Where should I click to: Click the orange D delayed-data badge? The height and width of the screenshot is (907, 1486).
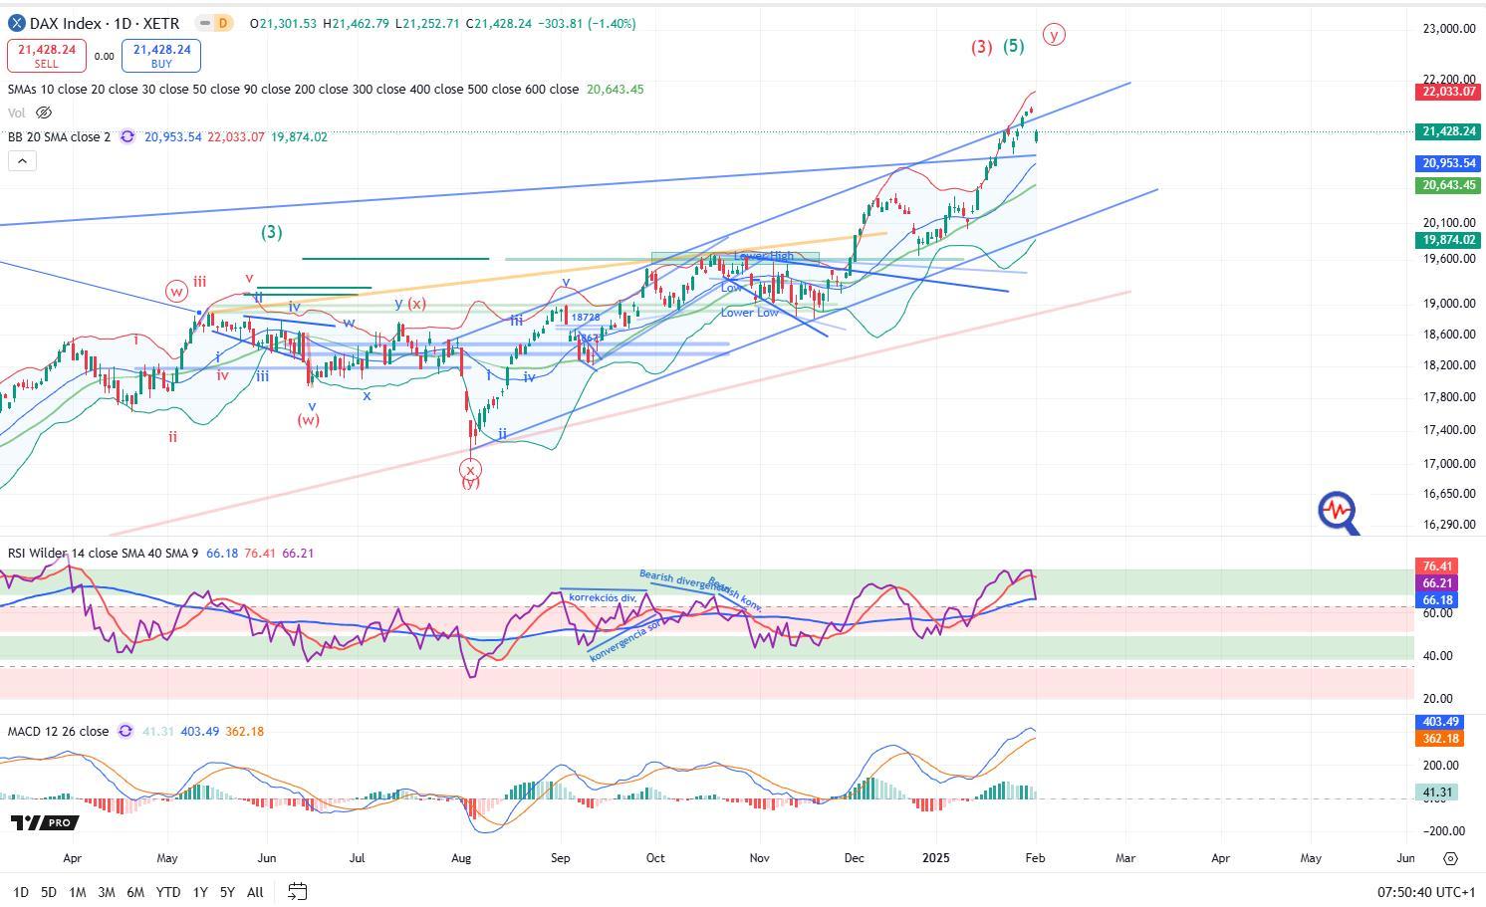tap(222, 23)
